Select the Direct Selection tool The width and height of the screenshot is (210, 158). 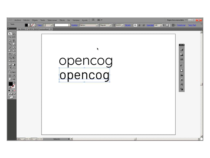14,34
